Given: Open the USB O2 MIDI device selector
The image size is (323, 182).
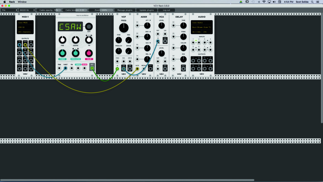Looking at the screenshot, I should 25,27.
